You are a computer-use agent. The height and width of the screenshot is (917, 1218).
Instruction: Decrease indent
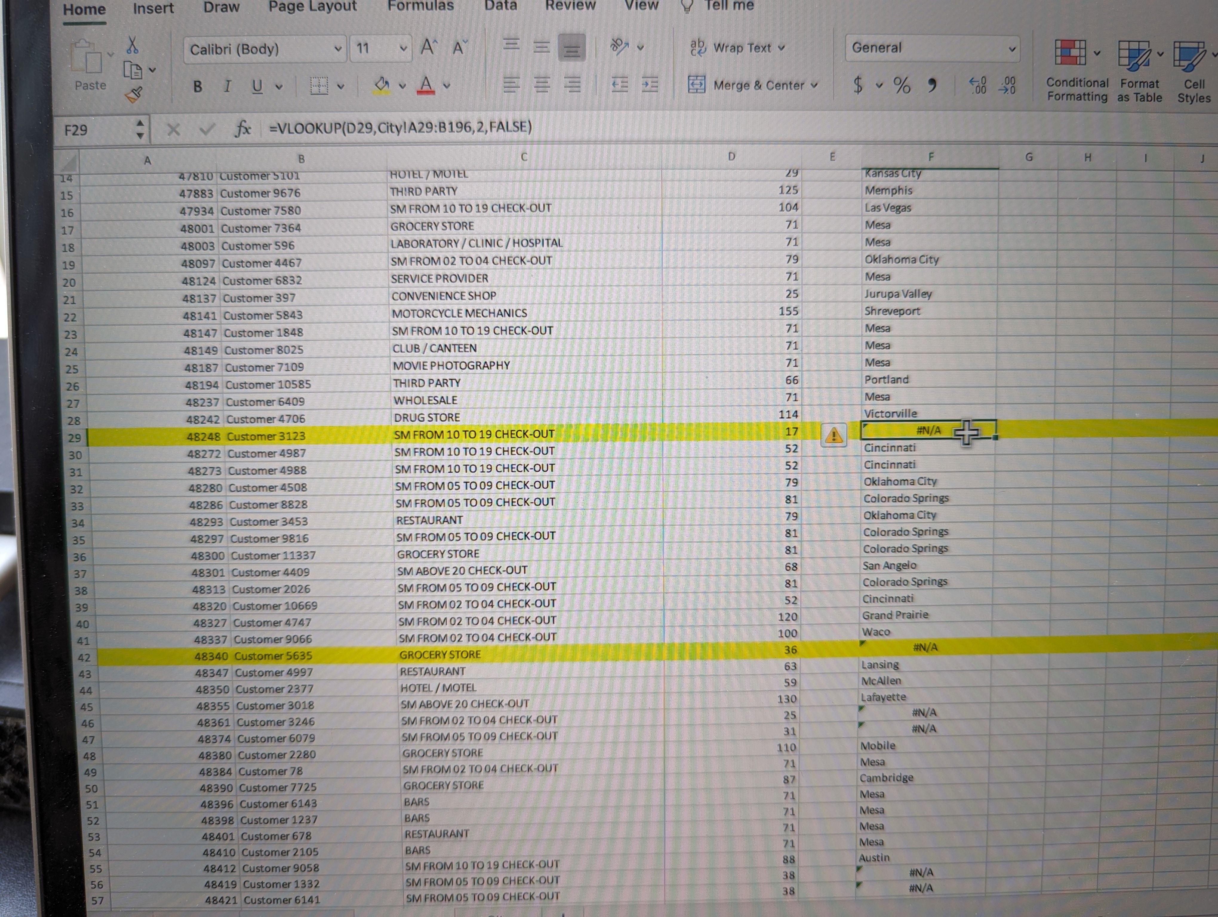(x=620, y=85)
